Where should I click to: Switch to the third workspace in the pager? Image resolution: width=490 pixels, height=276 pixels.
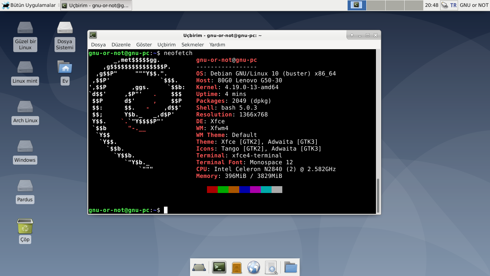pyautogui.click(x=395, y=5)
